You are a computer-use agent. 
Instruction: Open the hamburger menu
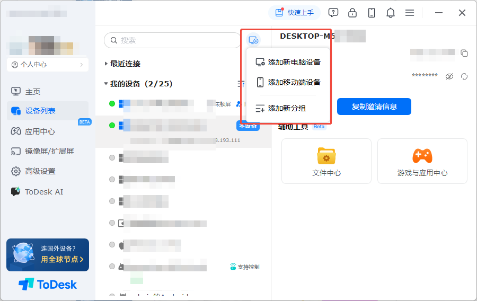point(410,13)
